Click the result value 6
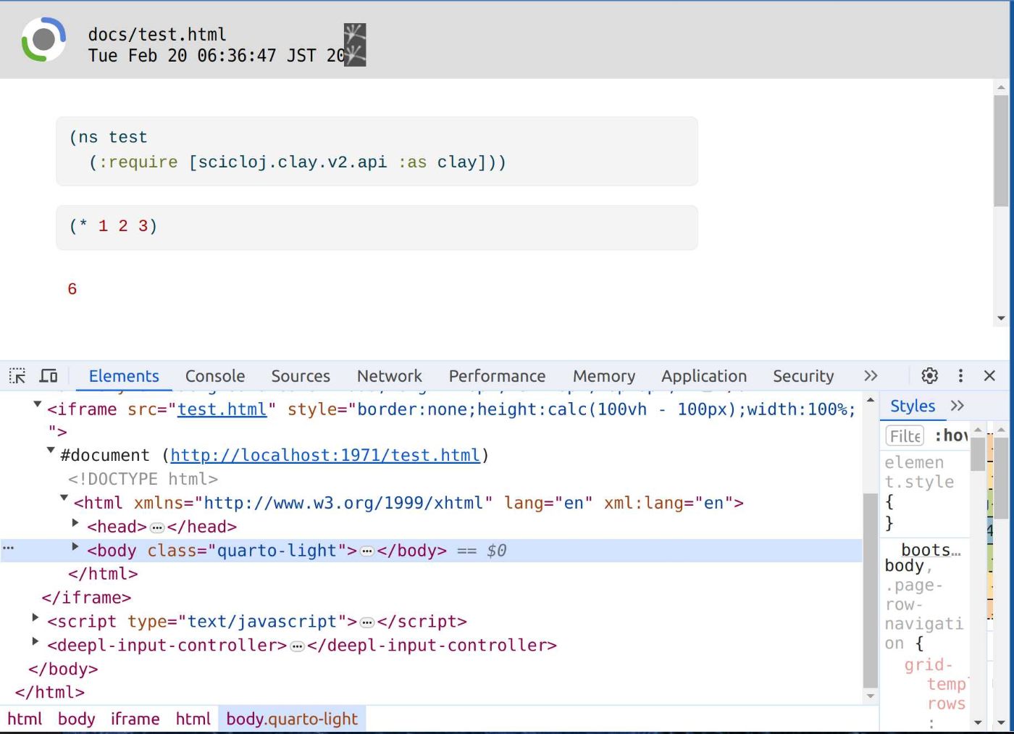1014x734 pixels. pyautogui.click(x=72, y=289)
